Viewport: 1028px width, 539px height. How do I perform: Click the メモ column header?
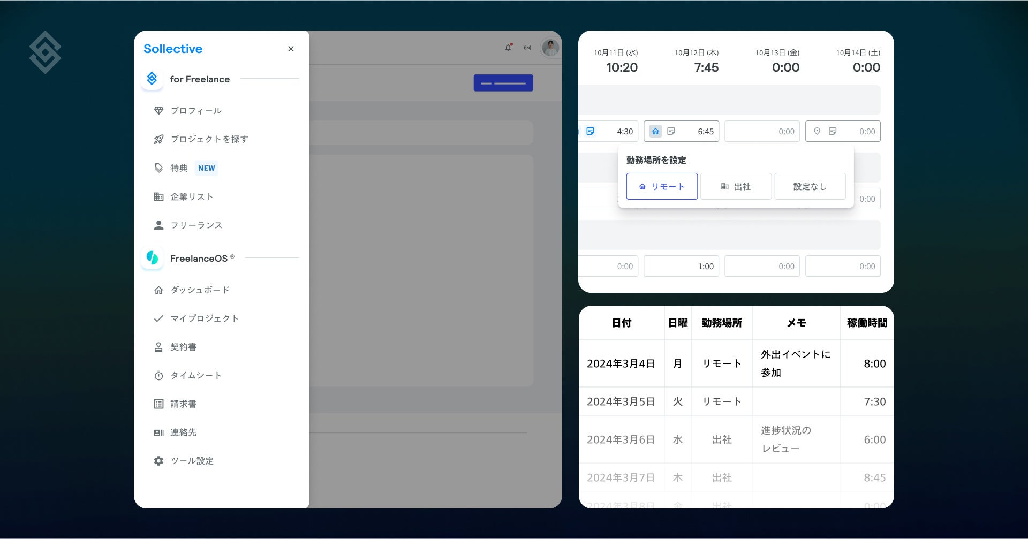[x=797, y=323]
